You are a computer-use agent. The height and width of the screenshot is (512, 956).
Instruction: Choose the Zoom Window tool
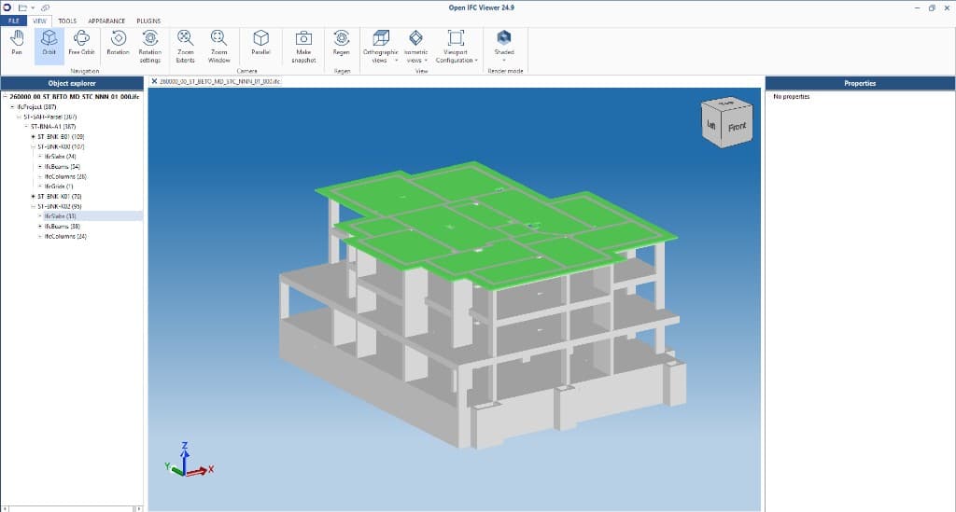218,47
